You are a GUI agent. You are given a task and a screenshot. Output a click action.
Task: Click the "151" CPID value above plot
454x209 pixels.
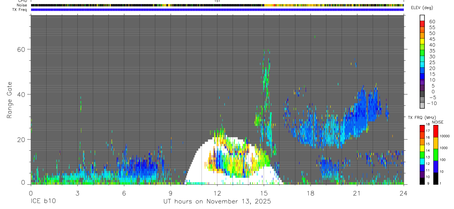(x=217, y=1)
